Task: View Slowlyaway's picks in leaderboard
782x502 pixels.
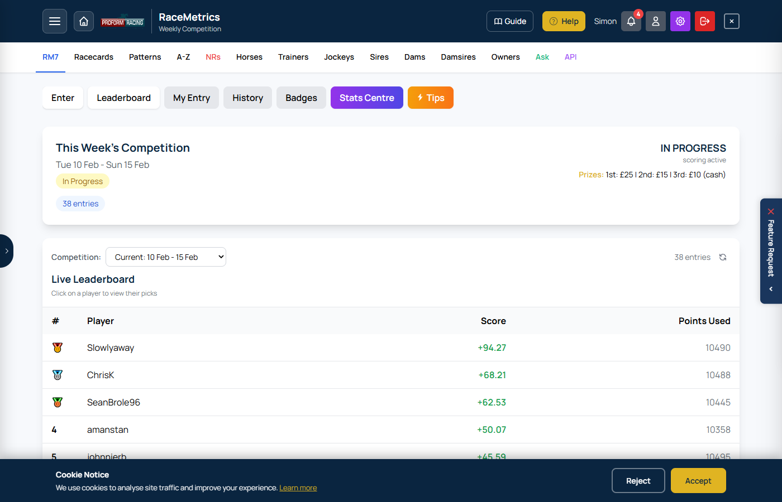Action: (x=111, y=348)
